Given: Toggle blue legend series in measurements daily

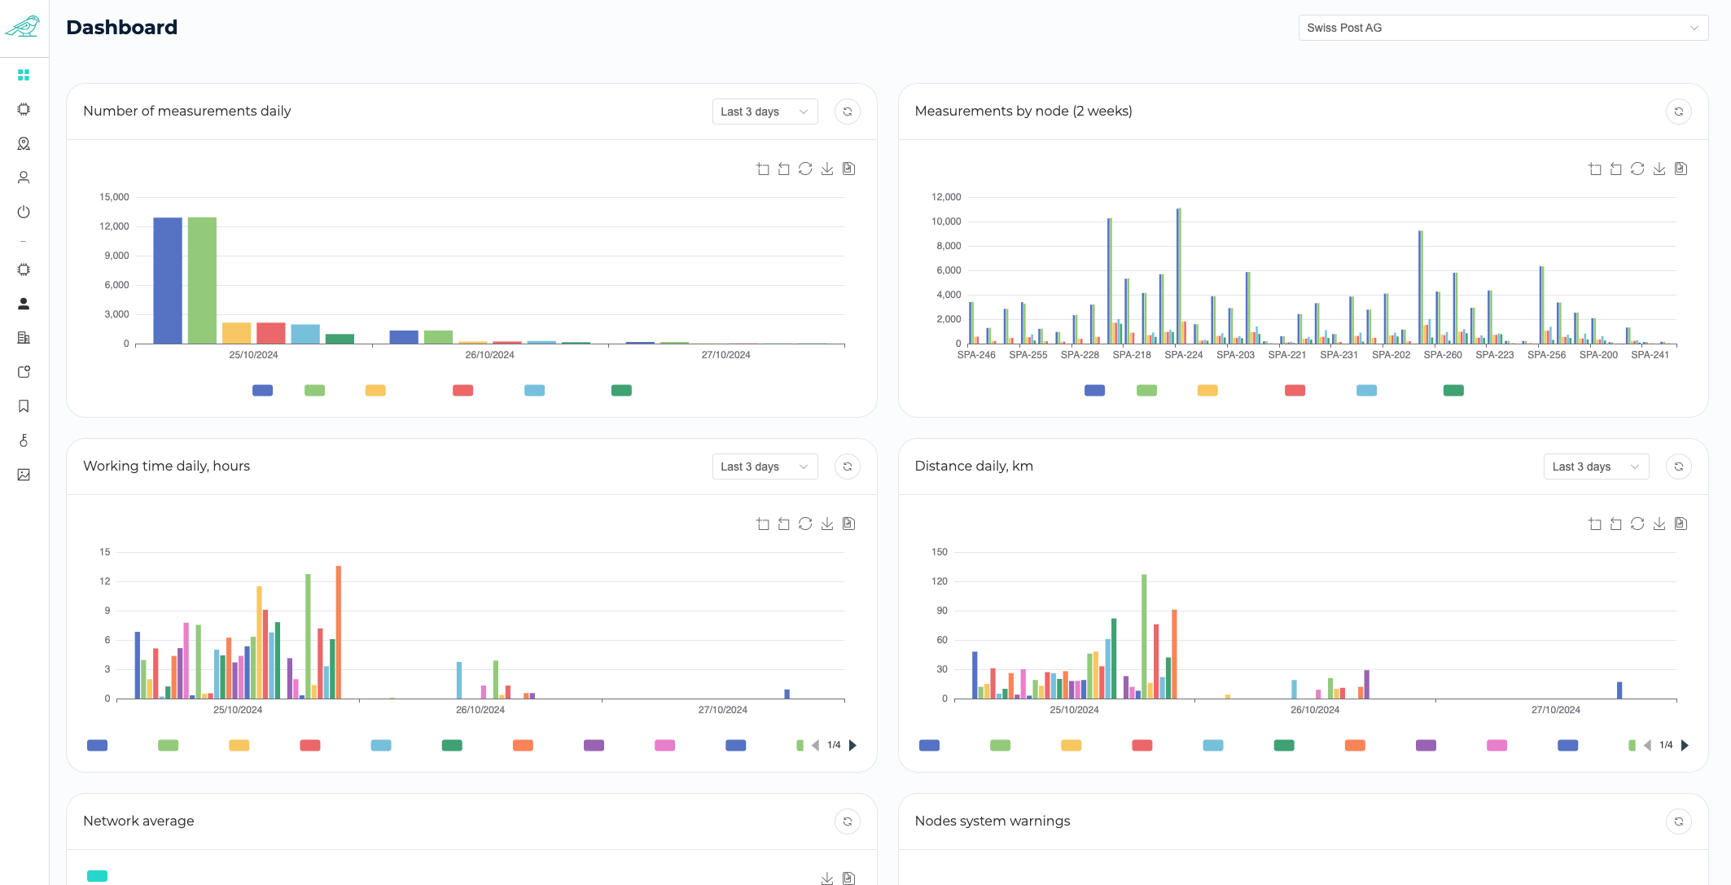Looking at the screenshot, I should point(262,391).
